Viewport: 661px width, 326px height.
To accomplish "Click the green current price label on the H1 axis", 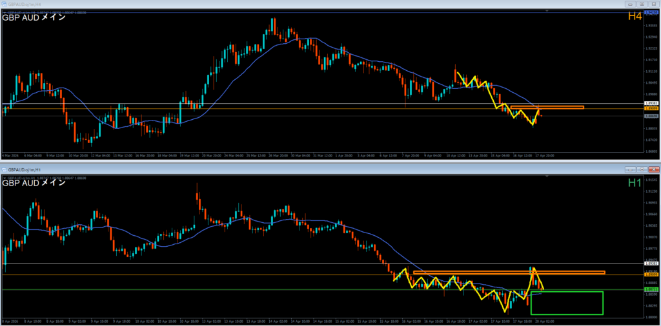I will pos(651,290).
